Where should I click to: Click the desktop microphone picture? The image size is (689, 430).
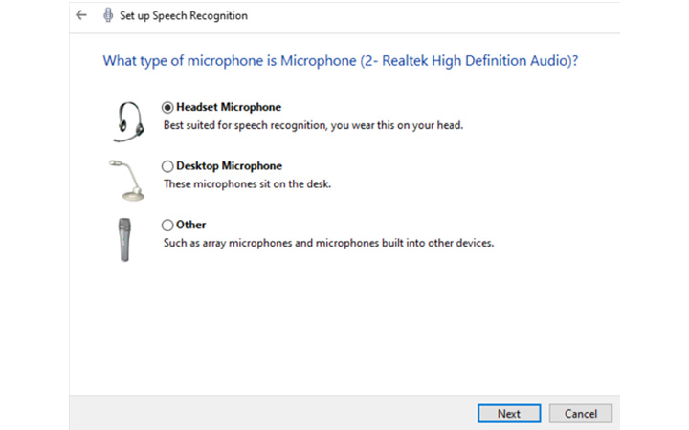pyautogui.click(x=127, y=181)
